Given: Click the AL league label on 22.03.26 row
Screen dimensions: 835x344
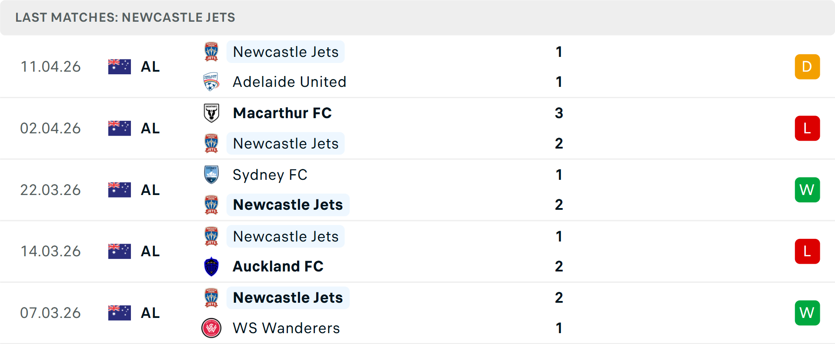Looking at the screenshot, I should [x=150, y=190].
